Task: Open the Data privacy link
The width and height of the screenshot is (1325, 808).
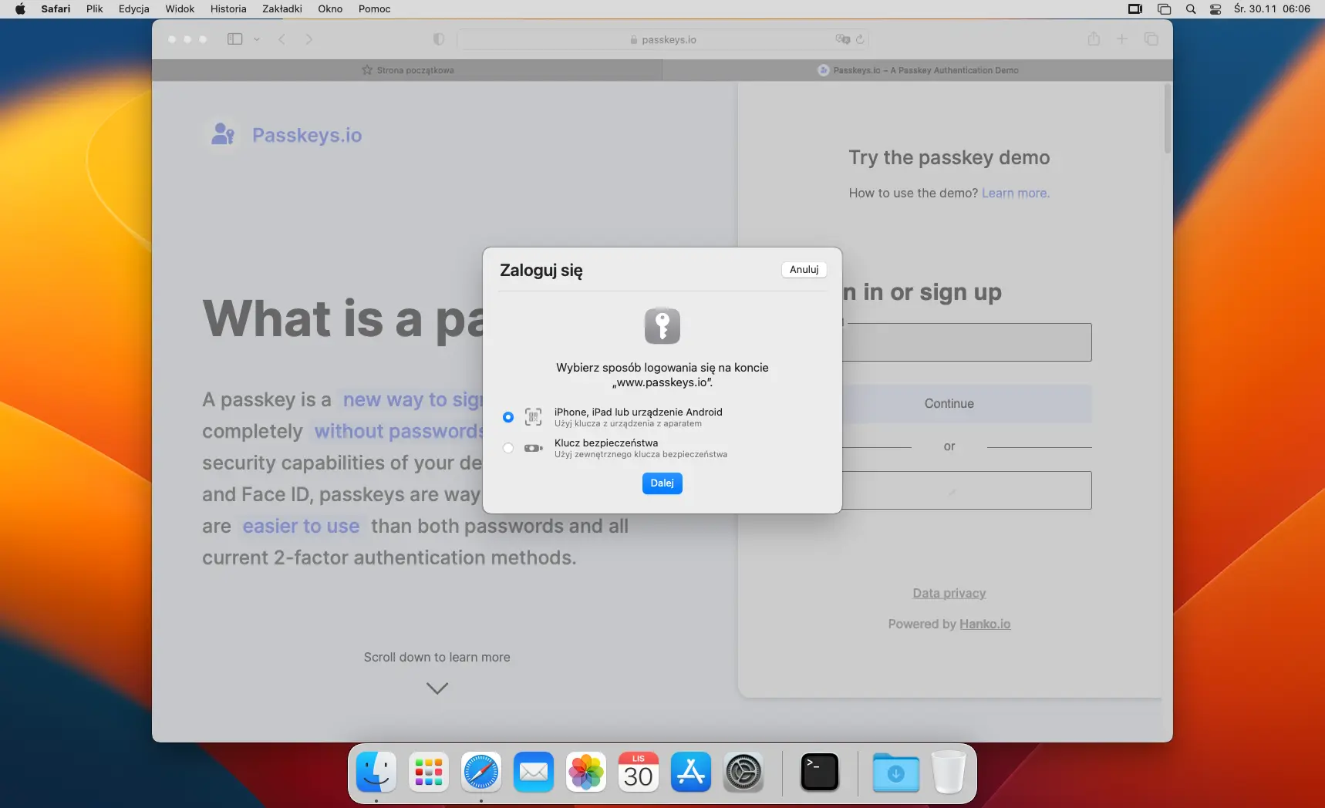Action: (x=949, y=593)
